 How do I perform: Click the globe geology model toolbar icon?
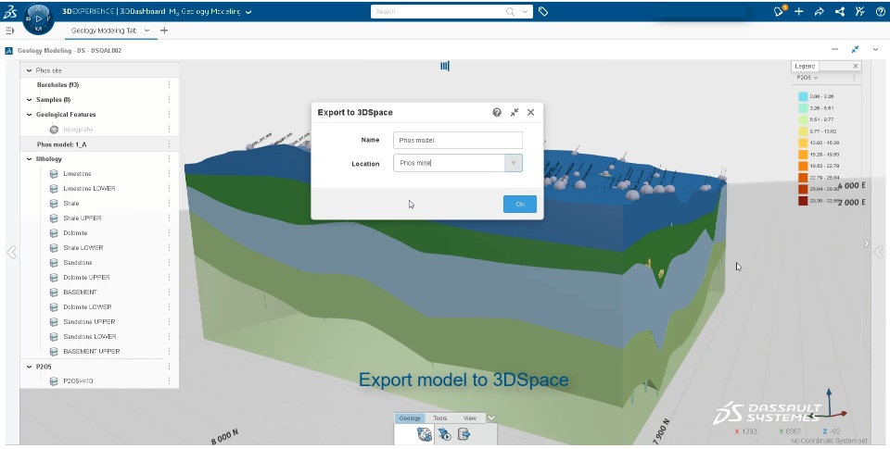coord(424,434)
